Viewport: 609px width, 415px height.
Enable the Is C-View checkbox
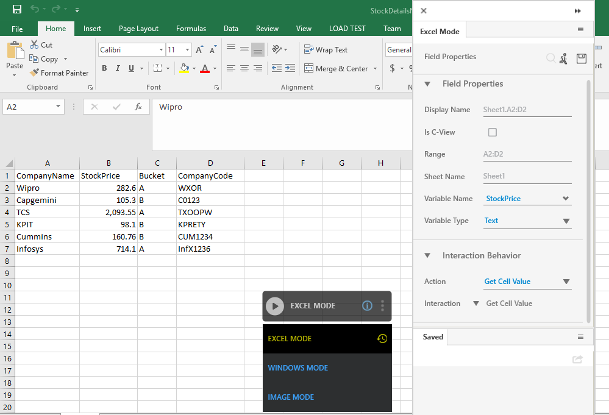493,132
